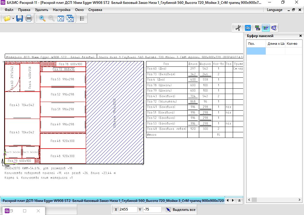Click the Y coordinate field showing -75
This screenshot has height=215, width=304.
152,209
